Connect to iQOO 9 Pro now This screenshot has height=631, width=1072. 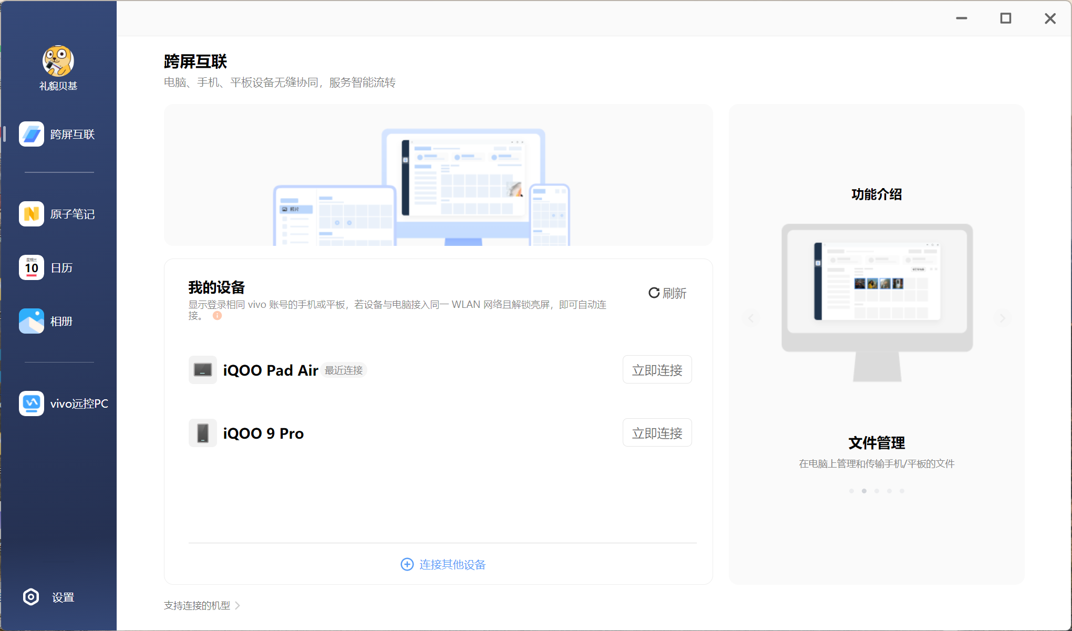pos(657,433)
